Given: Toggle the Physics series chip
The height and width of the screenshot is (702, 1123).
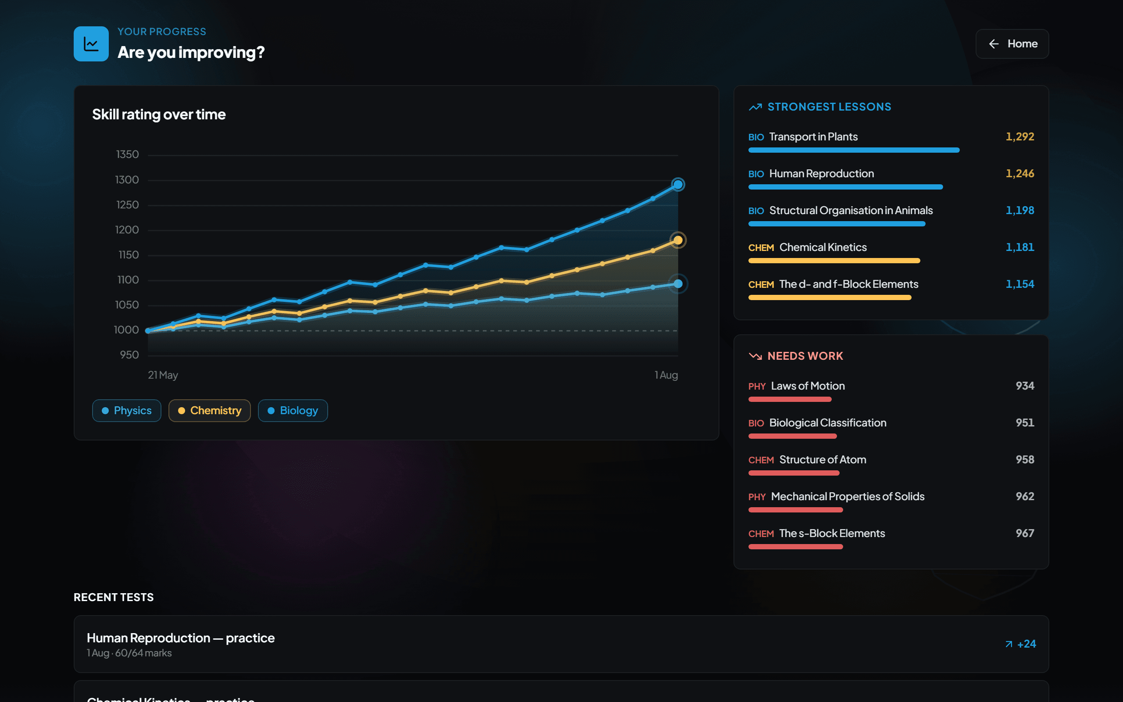Looking at the screenshot, I should (x=127, y=410).
